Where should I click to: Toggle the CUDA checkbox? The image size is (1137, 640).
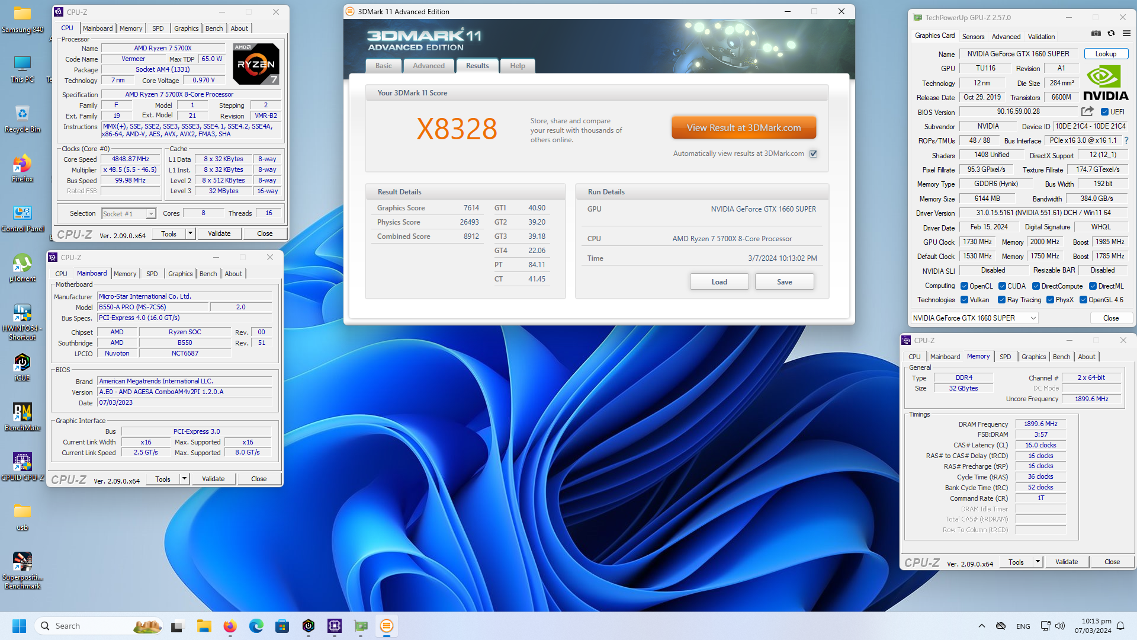click(x=1002, y=286)
